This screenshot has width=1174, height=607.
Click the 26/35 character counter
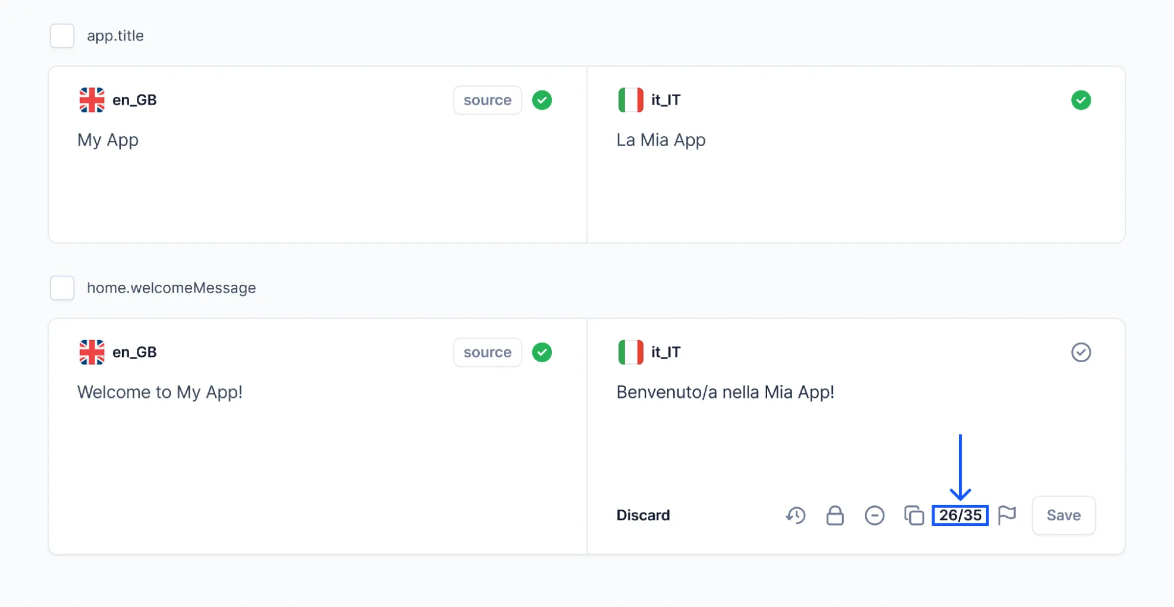point(960,515)
